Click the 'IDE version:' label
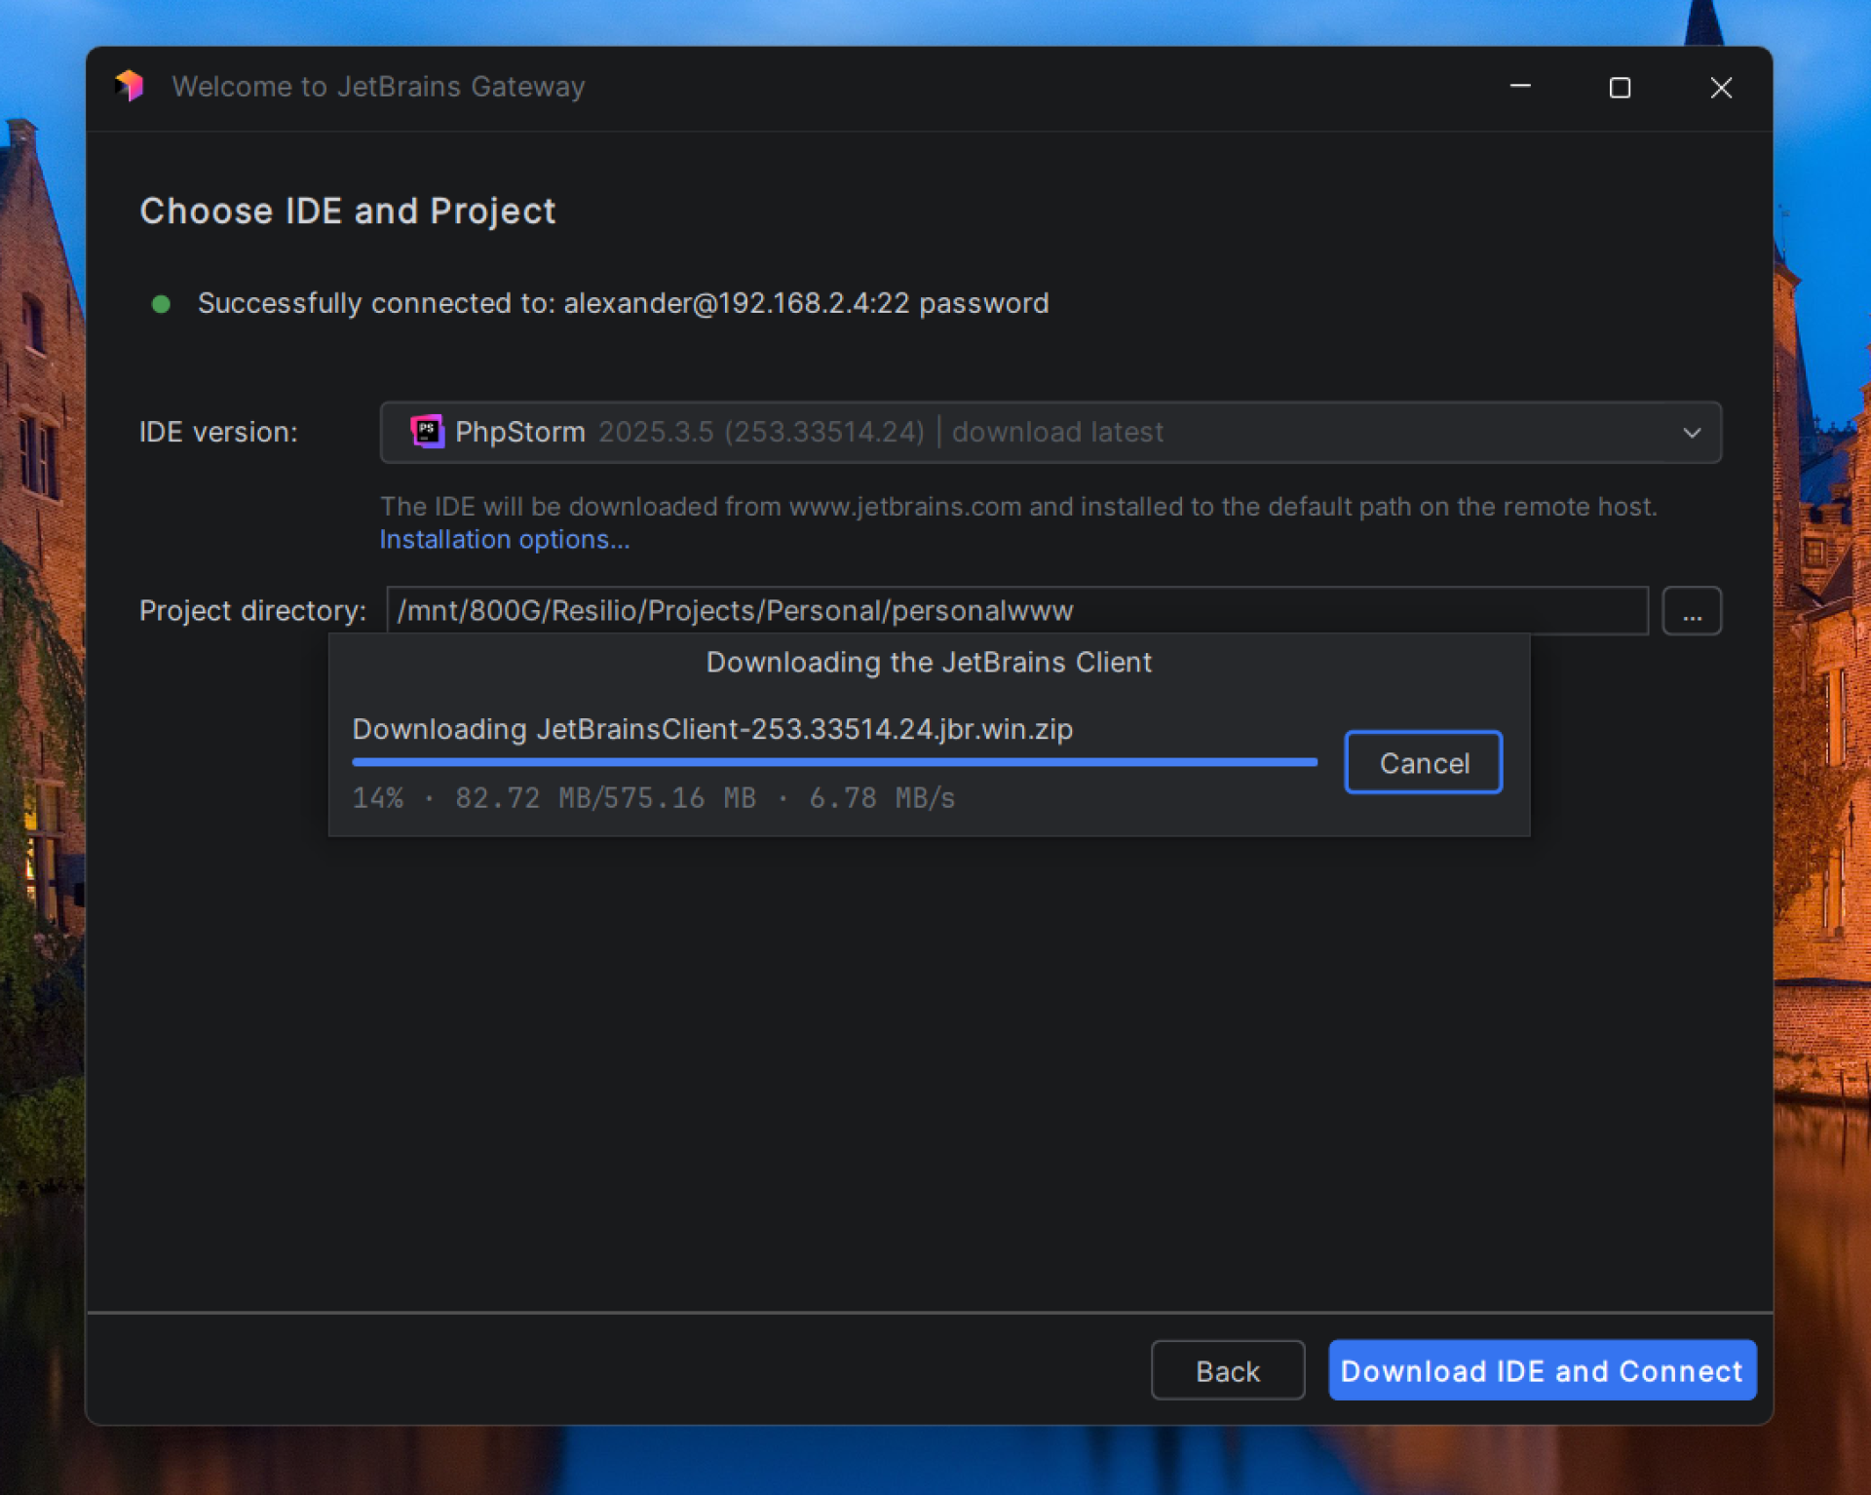Screen dimensions: 1871x1495 coord(218,432)
